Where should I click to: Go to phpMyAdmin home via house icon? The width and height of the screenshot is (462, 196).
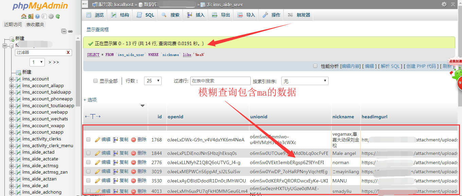(23, 16)
